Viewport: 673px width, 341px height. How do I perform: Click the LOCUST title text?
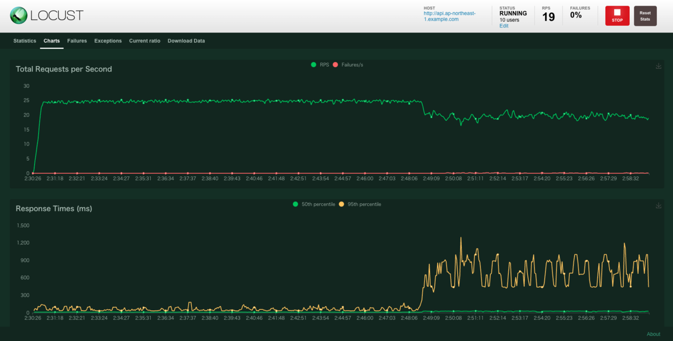click(x=57, y=15)
